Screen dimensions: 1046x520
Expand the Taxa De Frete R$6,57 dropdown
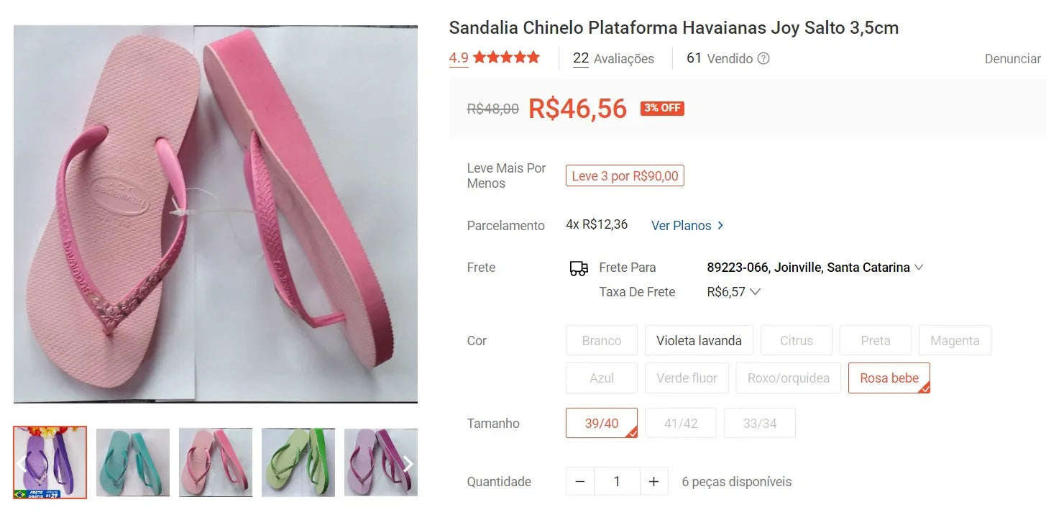pyautogui.click(x=733, y=291)
